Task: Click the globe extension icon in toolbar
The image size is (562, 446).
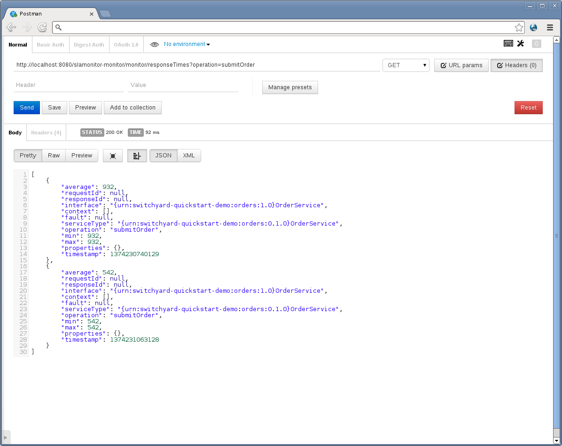Action: (x=533, y=28)
